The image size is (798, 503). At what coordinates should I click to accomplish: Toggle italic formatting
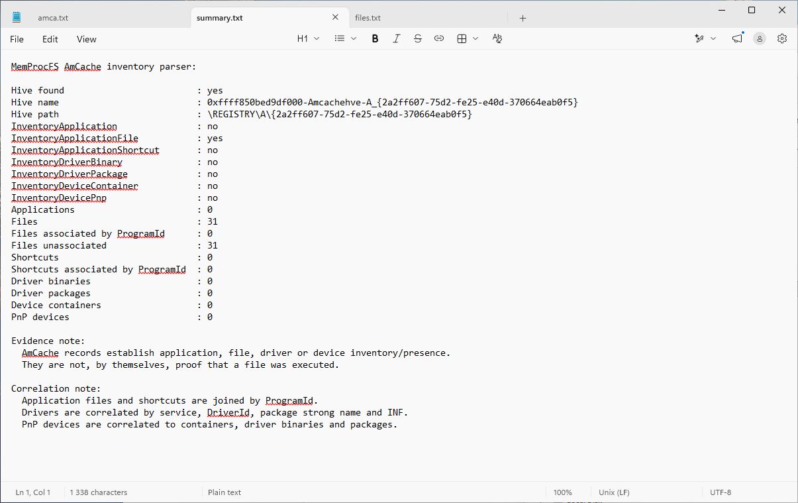(396, 39)
